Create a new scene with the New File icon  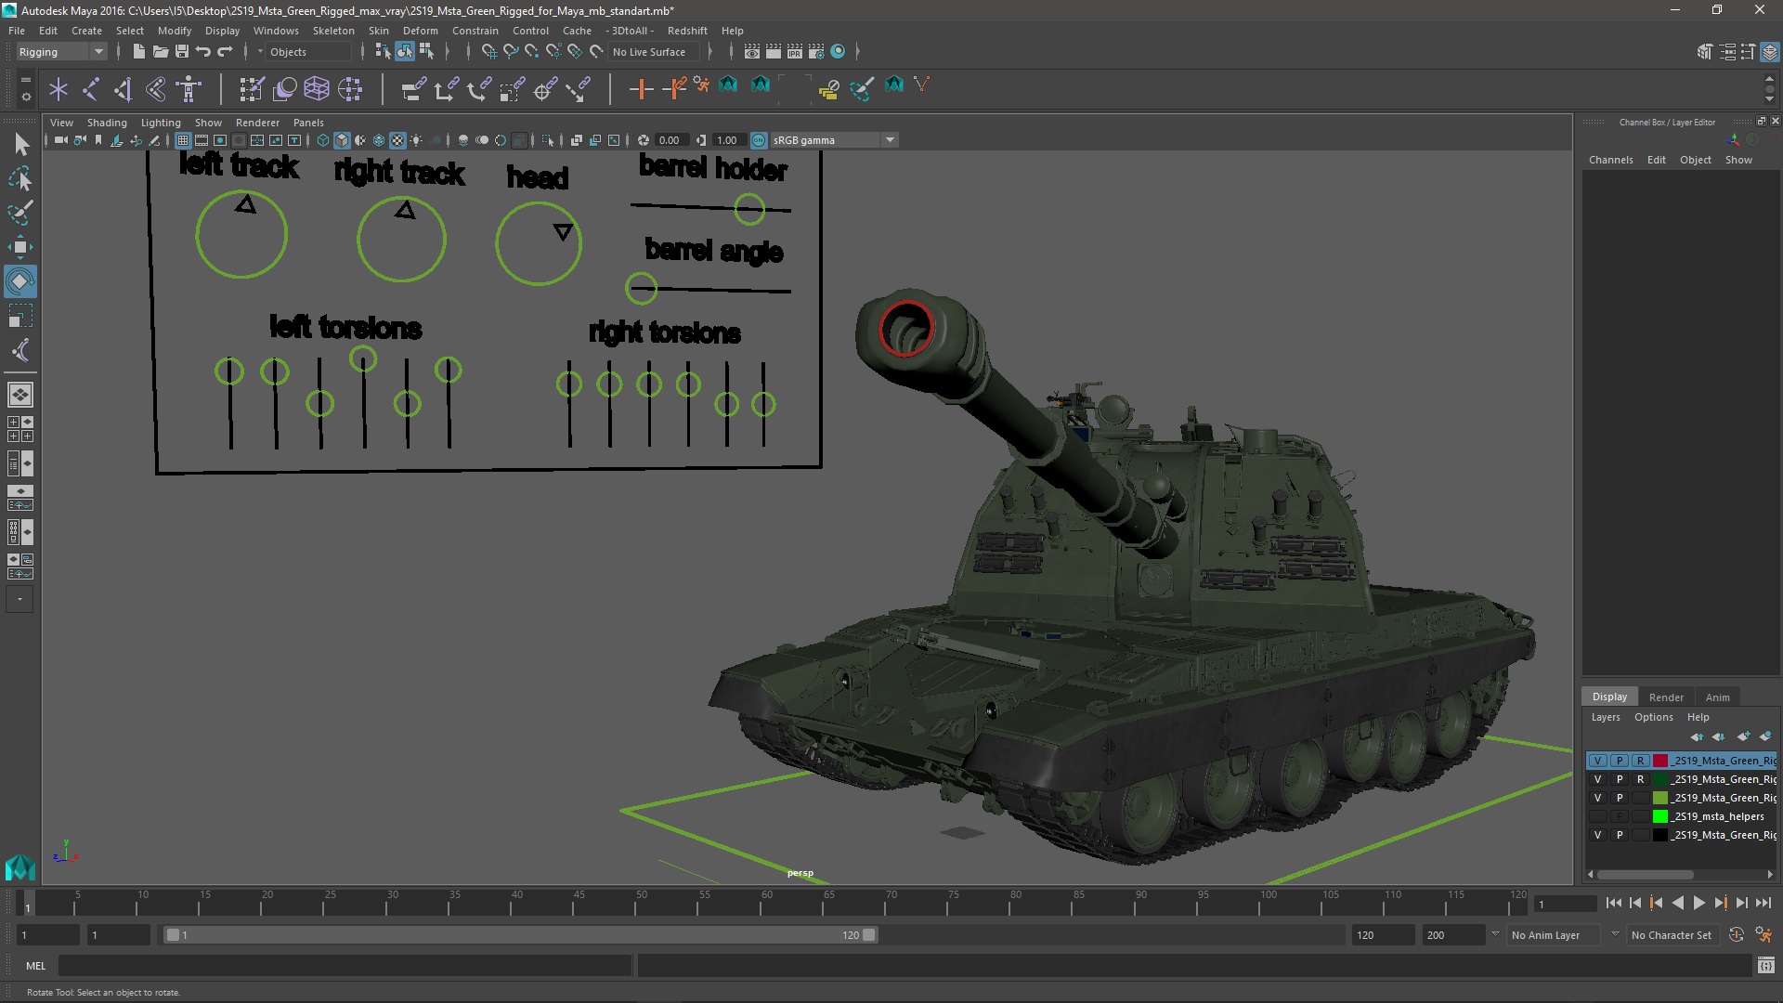(138, 51)
